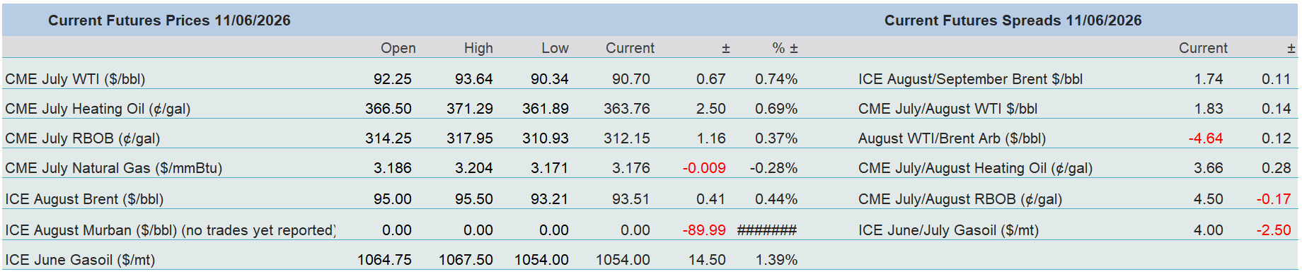Click ICE August/September Brent spread label

pyautogui.click(x=970, y=79)
